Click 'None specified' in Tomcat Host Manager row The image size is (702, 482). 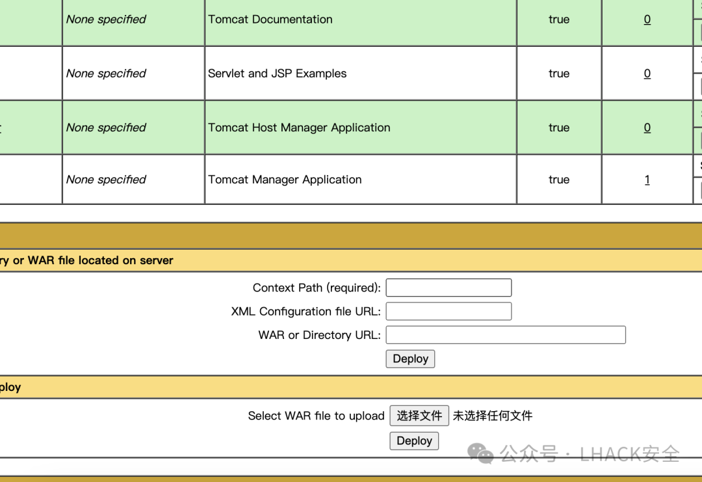point(106,127)
